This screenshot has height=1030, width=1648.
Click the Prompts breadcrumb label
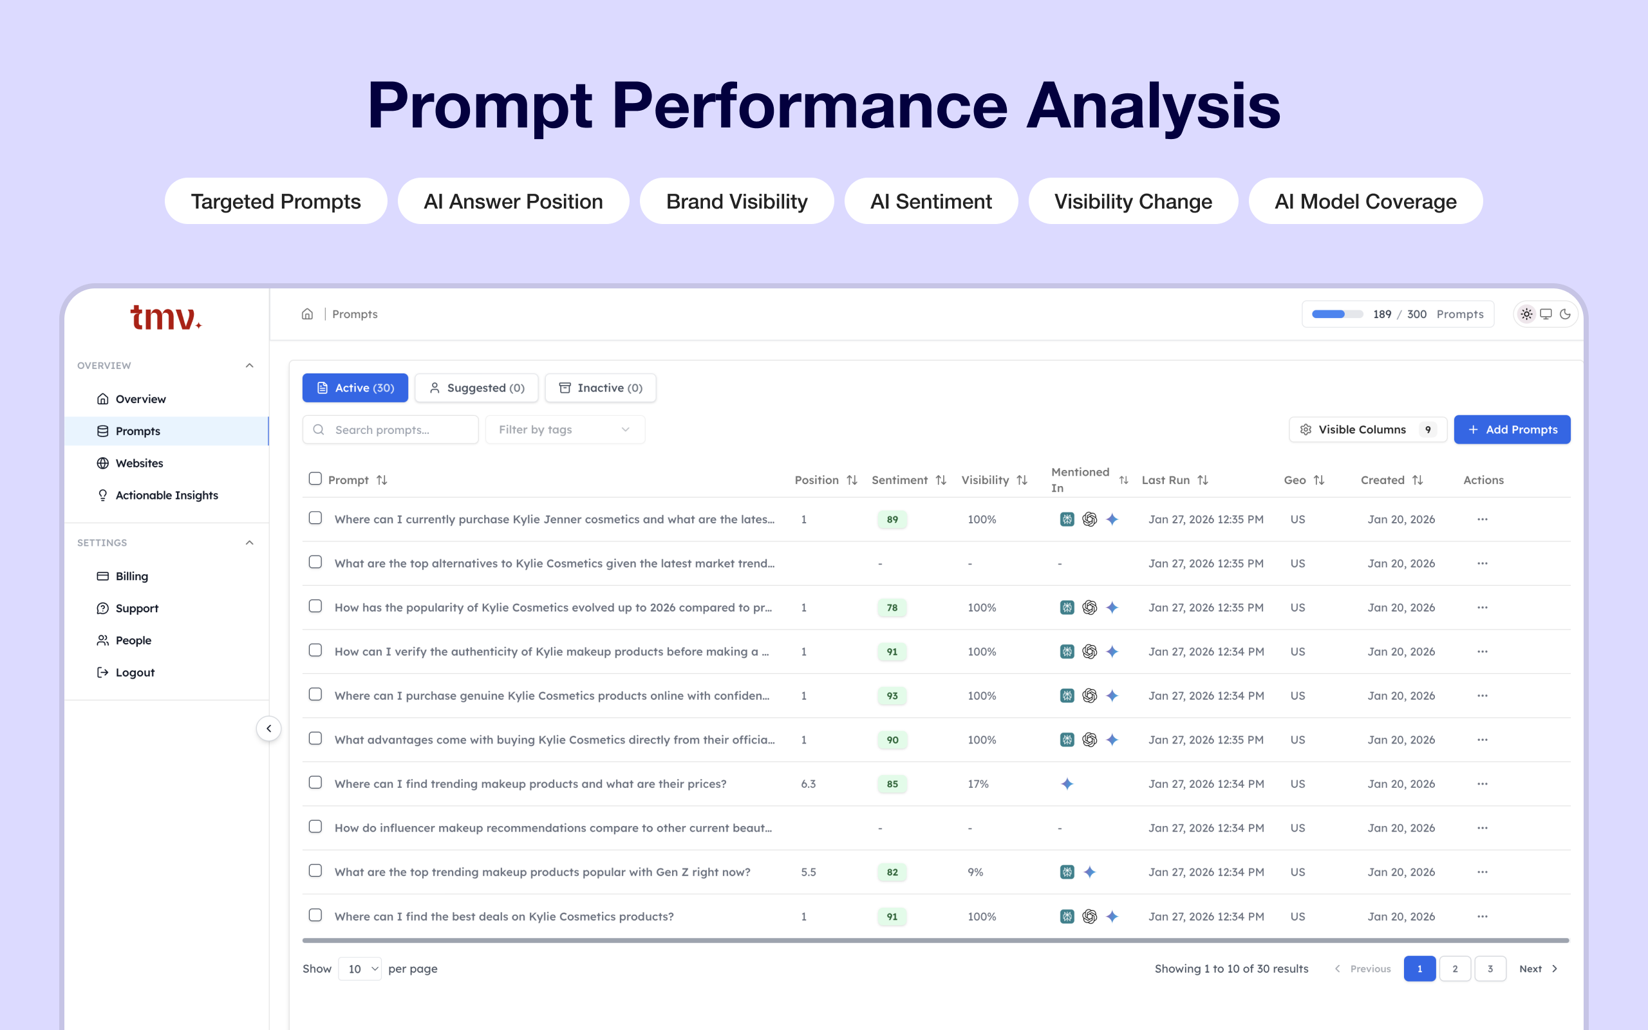[355, 314]
